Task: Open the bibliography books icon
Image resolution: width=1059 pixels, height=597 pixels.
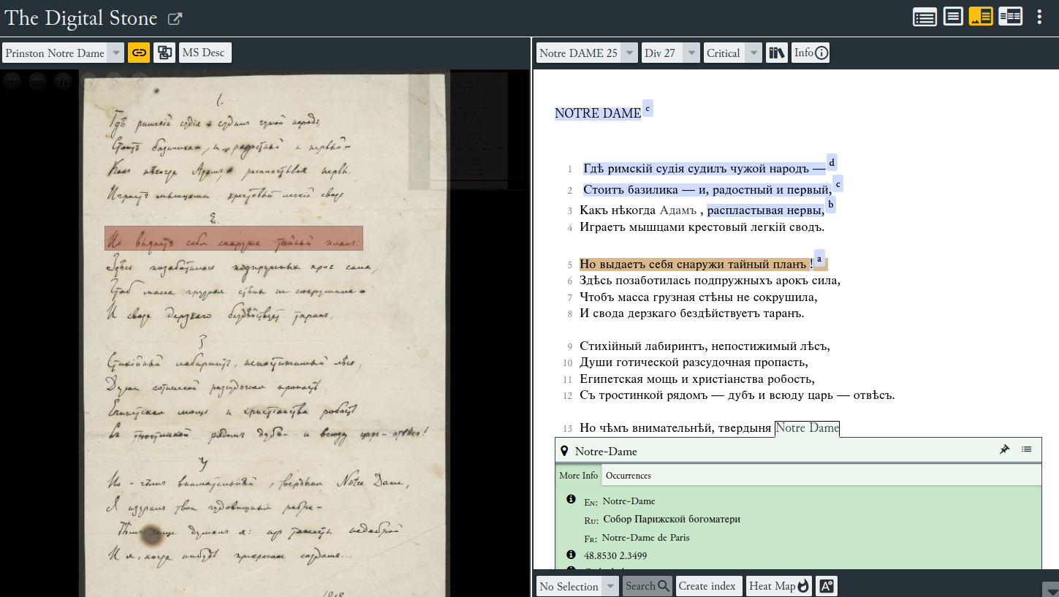Action: (777, 53)
